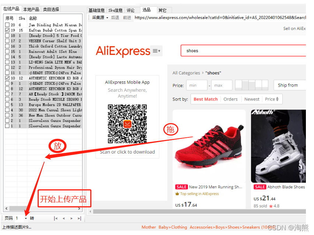Check row 4 2022 Men Casual Shoes
Viewport: 314px width, 235px height.
pyautogui.click(x=7, y=110)
